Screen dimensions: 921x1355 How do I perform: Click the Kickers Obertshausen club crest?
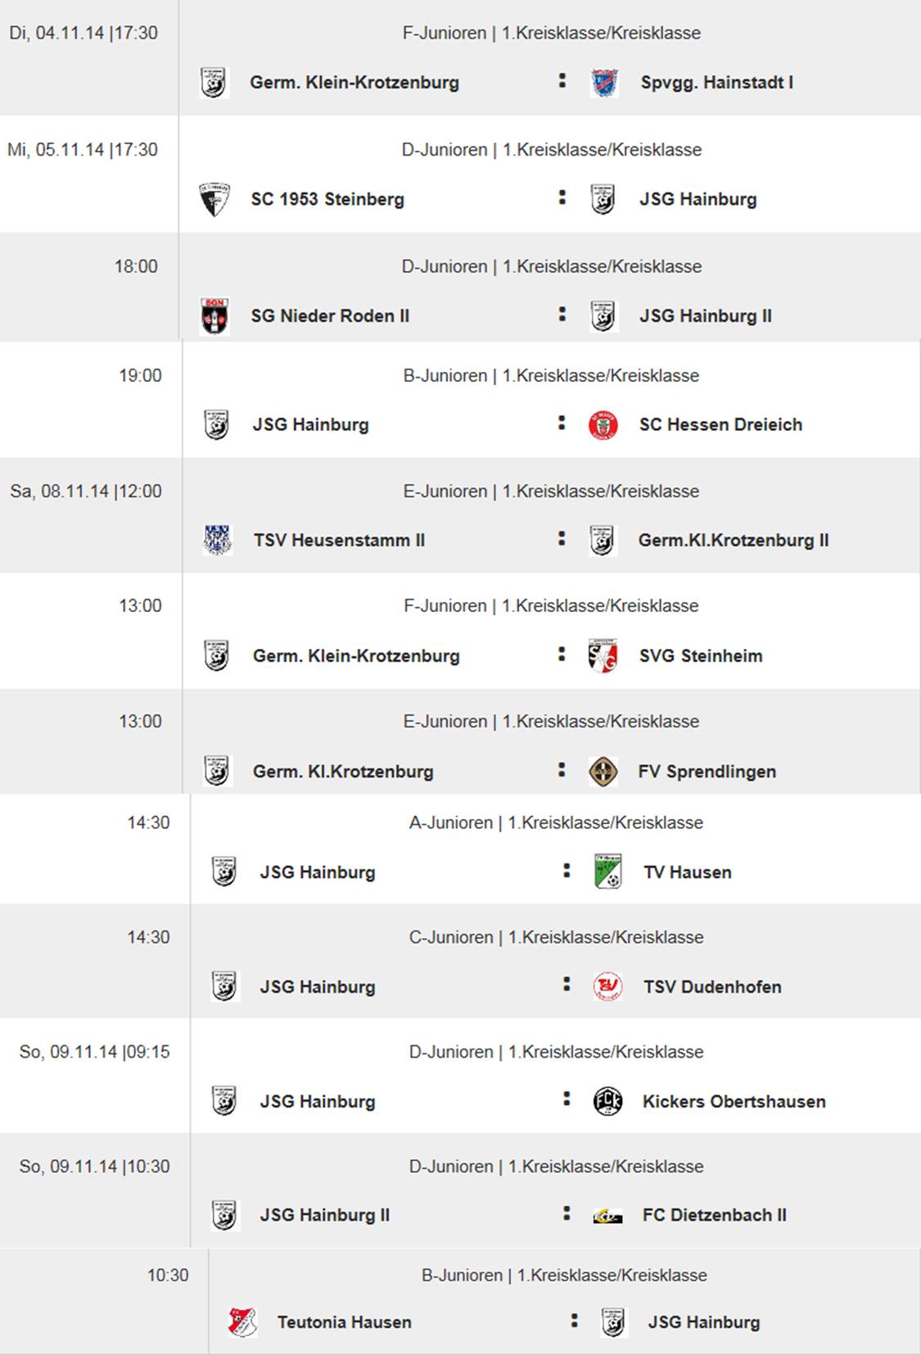(608, 1102)
